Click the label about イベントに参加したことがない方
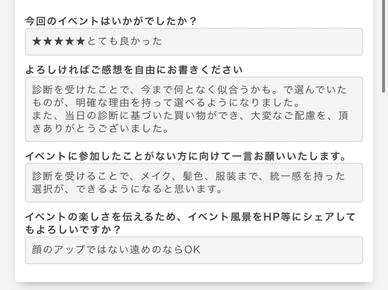Screen dimensions: 388x290 tap(186, 157)
